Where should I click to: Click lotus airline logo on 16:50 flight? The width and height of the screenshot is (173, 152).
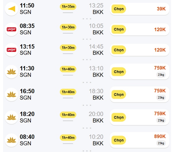click(12, 95)
